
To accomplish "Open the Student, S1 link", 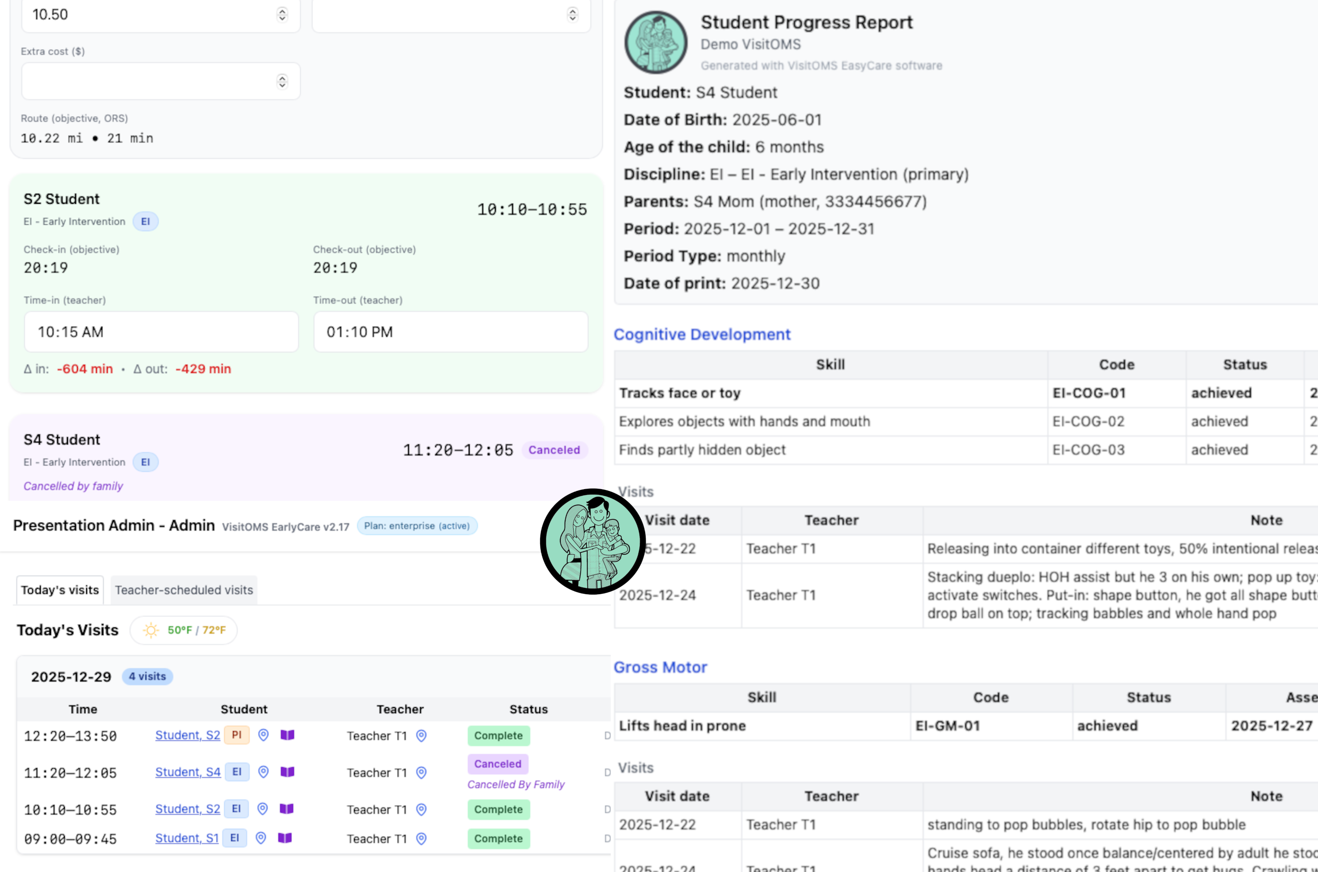I will pos(187,838).
